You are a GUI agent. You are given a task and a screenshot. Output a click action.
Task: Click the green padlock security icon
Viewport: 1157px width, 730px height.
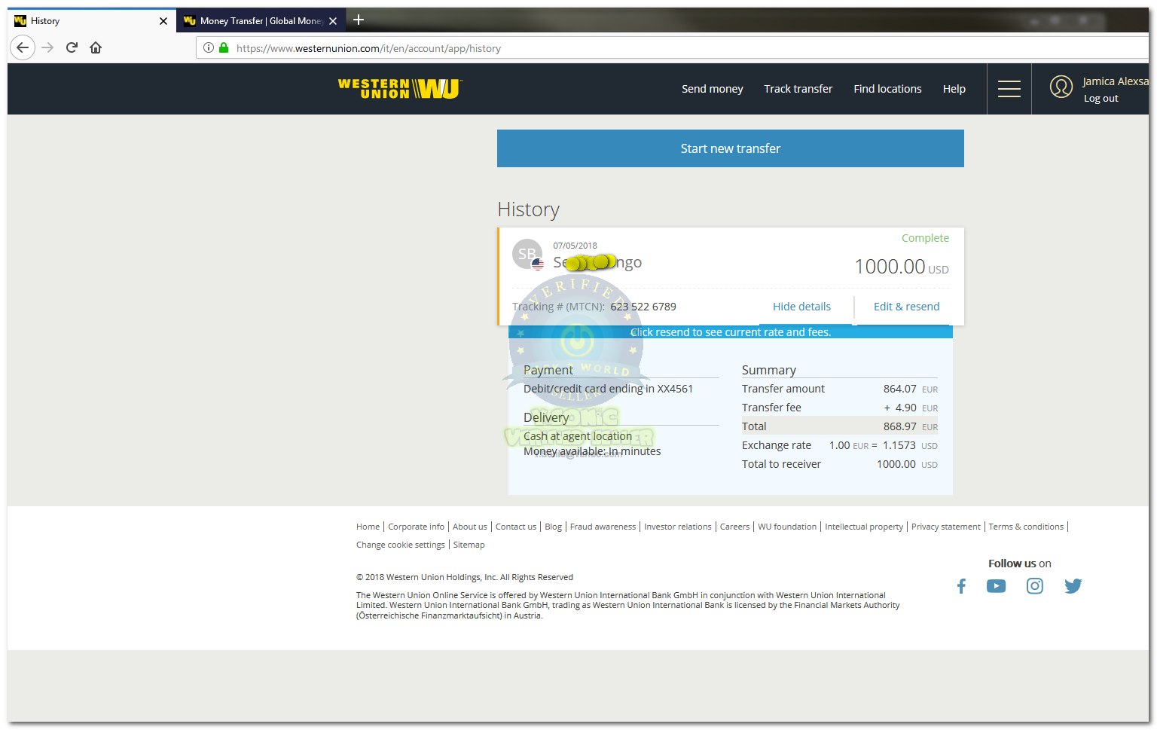(224, 47)
